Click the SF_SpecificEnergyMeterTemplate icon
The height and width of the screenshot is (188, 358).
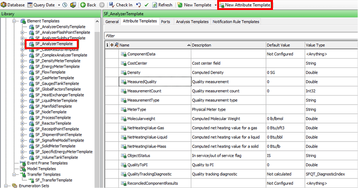(32, 152)
